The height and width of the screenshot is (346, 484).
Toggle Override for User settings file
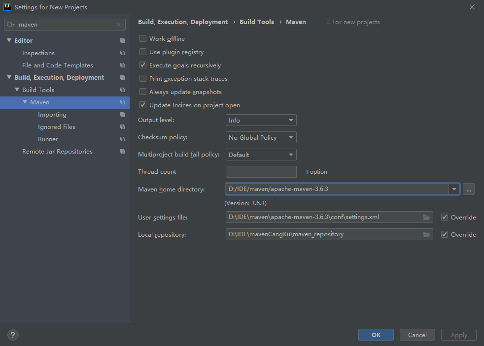click(x=445, y=217)
